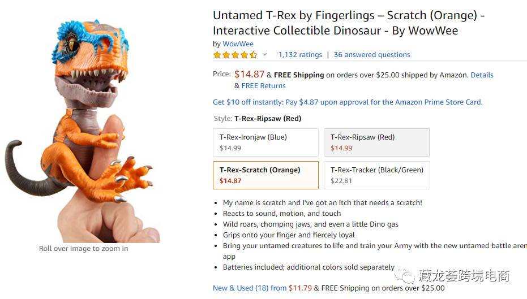The height and width of the screenshot is (299, 527).
Task: Click the shipping Details link
Action: tap(482, 75)
